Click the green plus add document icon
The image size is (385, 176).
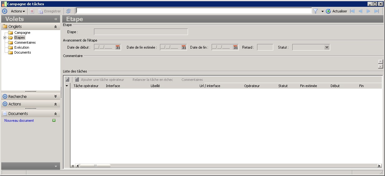(54, 121)
